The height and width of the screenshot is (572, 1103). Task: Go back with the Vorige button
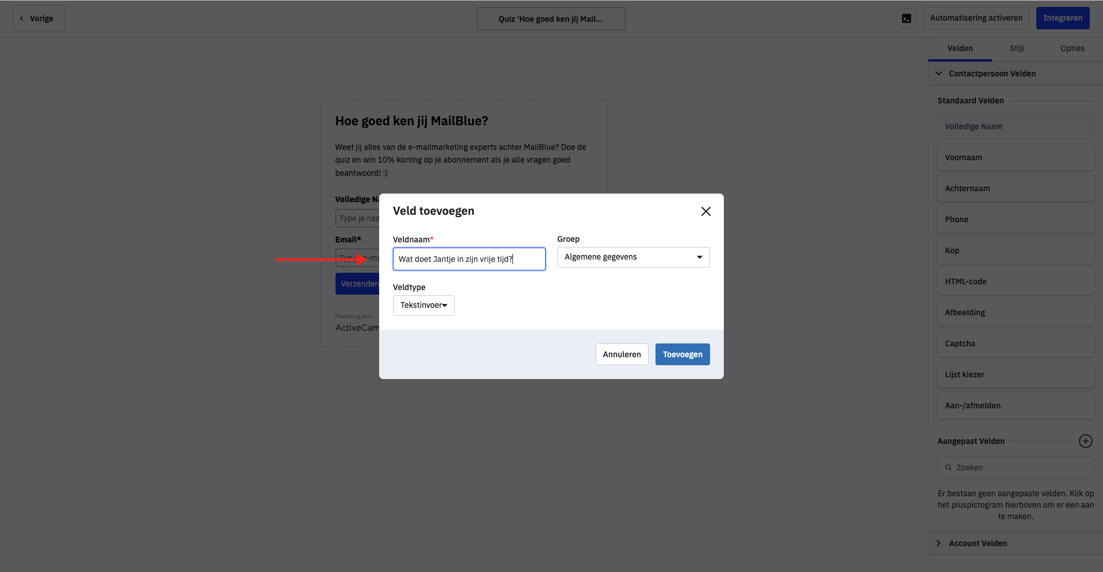point(39,18)
